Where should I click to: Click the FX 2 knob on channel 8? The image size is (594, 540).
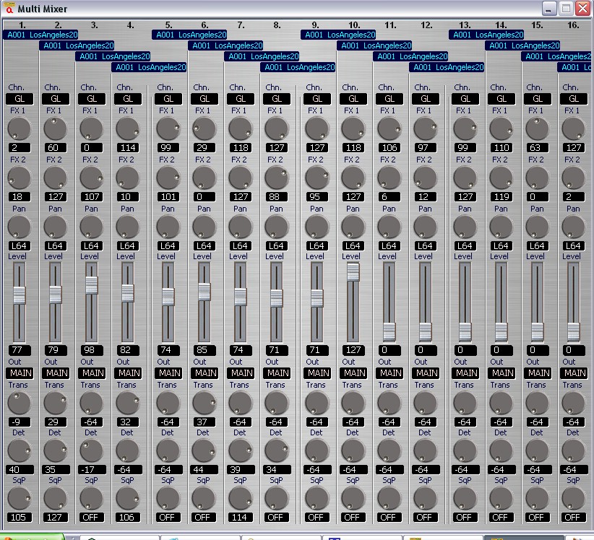click(276, 178)
